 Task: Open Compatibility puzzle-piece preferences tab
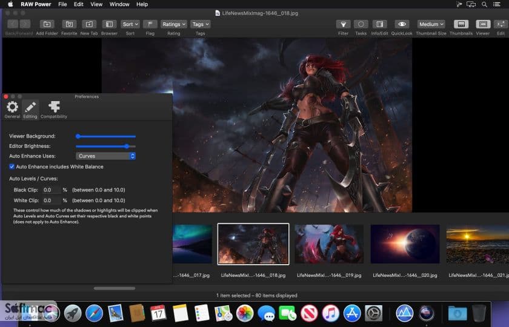coord(54,110)
